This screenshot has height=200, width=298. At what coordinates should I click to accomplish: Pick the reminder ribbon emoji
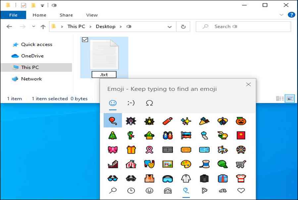149,150
